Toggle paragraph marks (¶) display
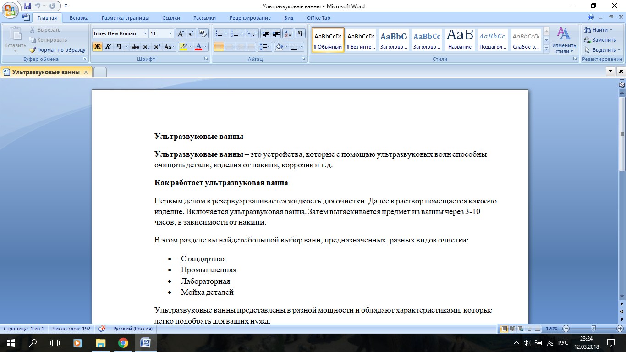 click(x=300, y=33)
